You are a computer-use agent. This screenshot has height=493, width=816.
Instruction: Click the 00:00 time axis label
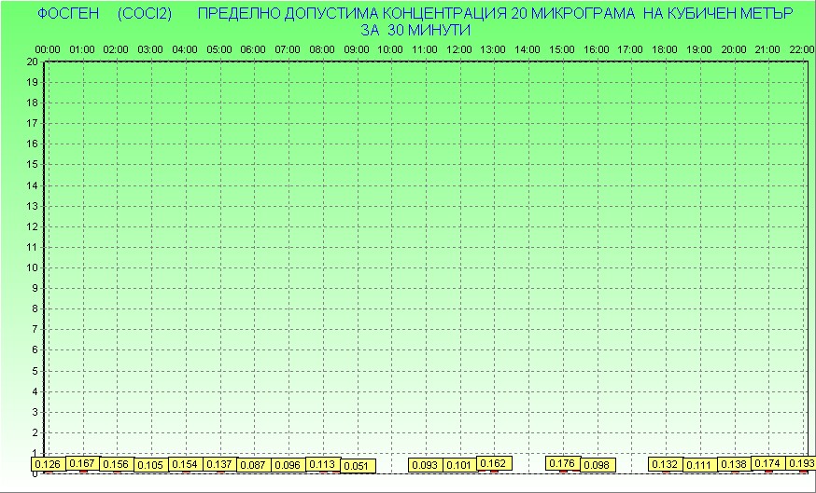click(48, 49)
